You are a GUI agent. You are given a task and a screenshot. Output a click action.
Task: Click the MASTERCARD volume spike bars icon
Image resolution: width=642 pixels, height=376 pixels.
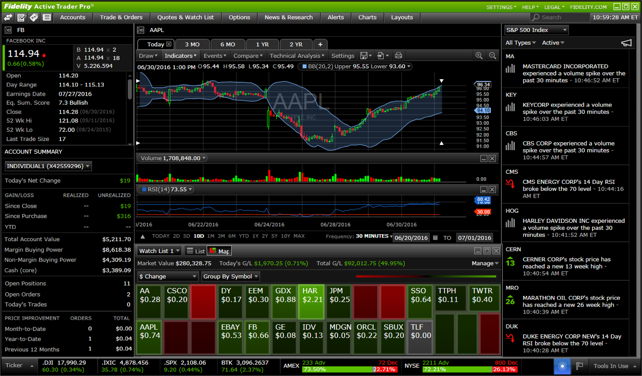510,69
